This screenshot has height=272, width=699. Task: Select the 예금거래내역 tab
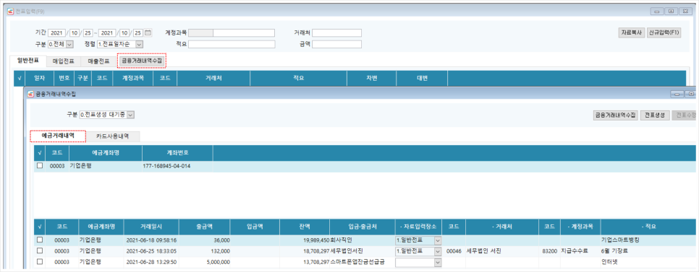[x=58, y=136]
